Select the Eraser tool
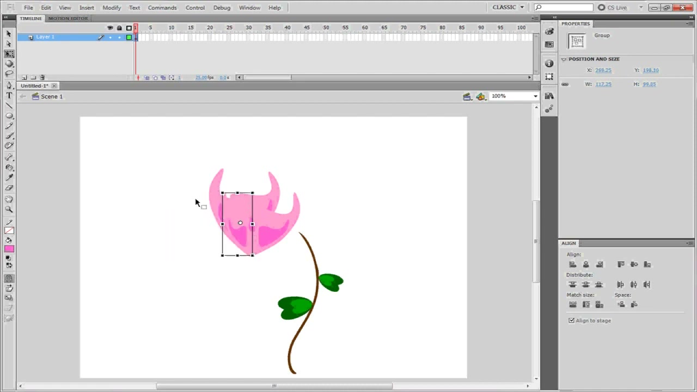 coord(9,188)
